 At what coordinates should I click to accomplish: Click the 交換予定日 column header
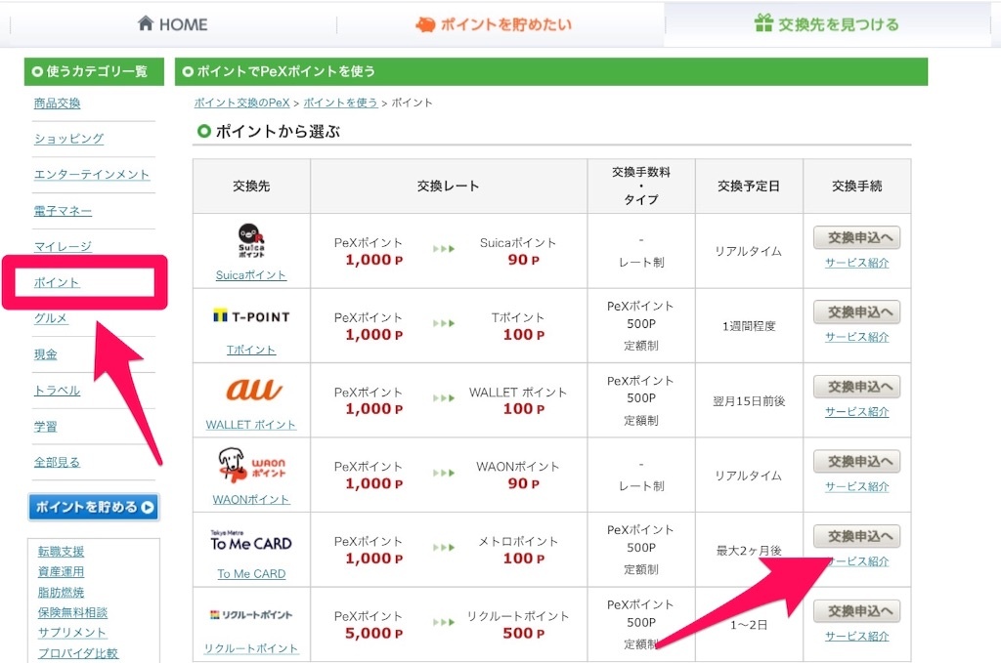[749, 186]
